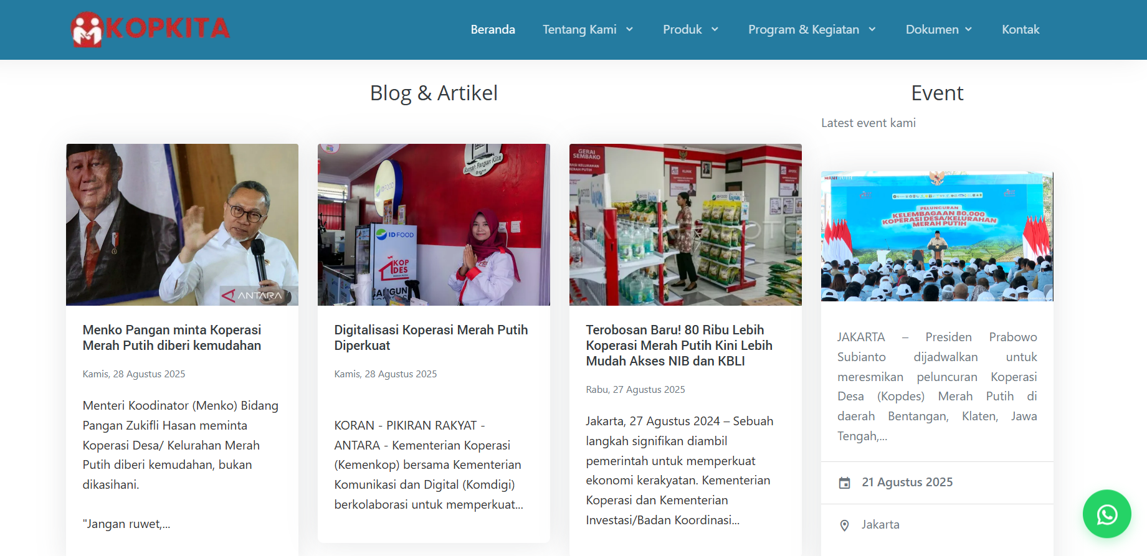The width and height of the screenshot is (1147, 556).
Task: Click the KOPKITA logo
Action: point(150,29)
